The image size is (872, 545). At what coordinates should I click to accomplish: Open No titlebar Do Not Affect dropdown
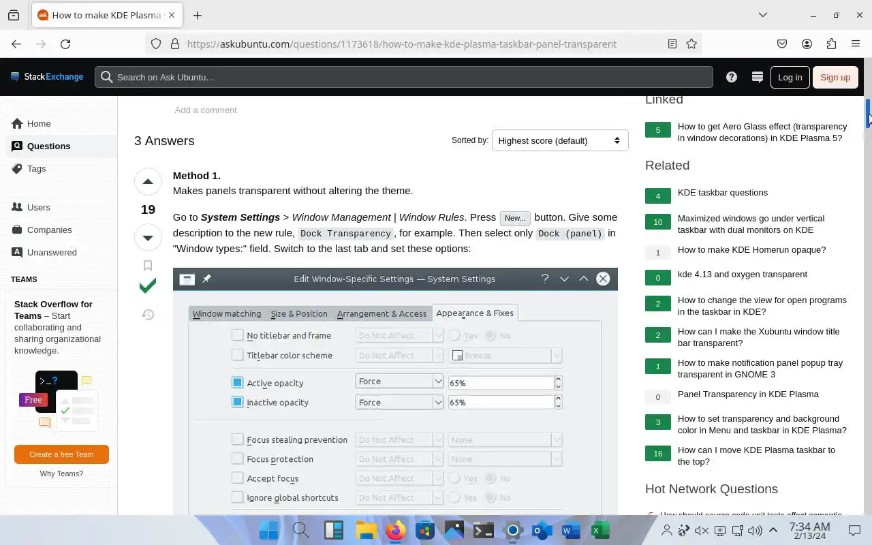[399, 335]
